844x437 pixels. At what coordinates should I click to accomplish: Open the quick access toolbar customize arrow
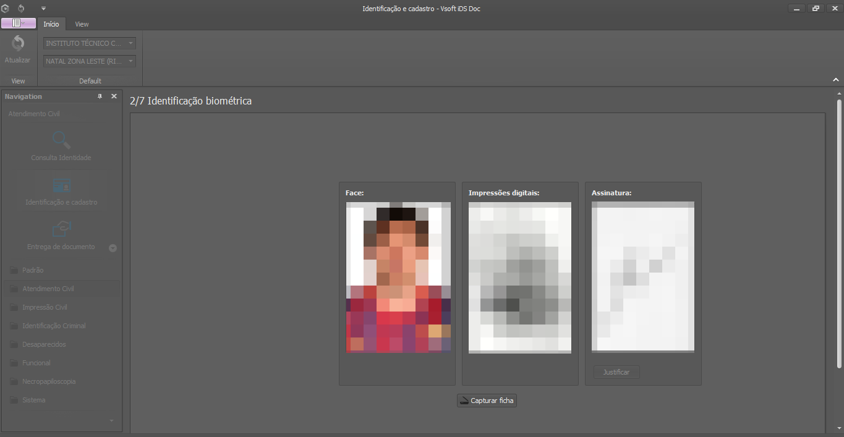[x=43, y=8]
